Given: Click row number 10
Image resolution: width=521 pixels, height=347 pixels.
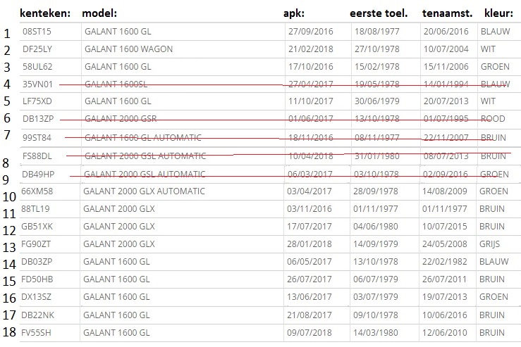Looking at the screenshot, I should tap(8, 196).
